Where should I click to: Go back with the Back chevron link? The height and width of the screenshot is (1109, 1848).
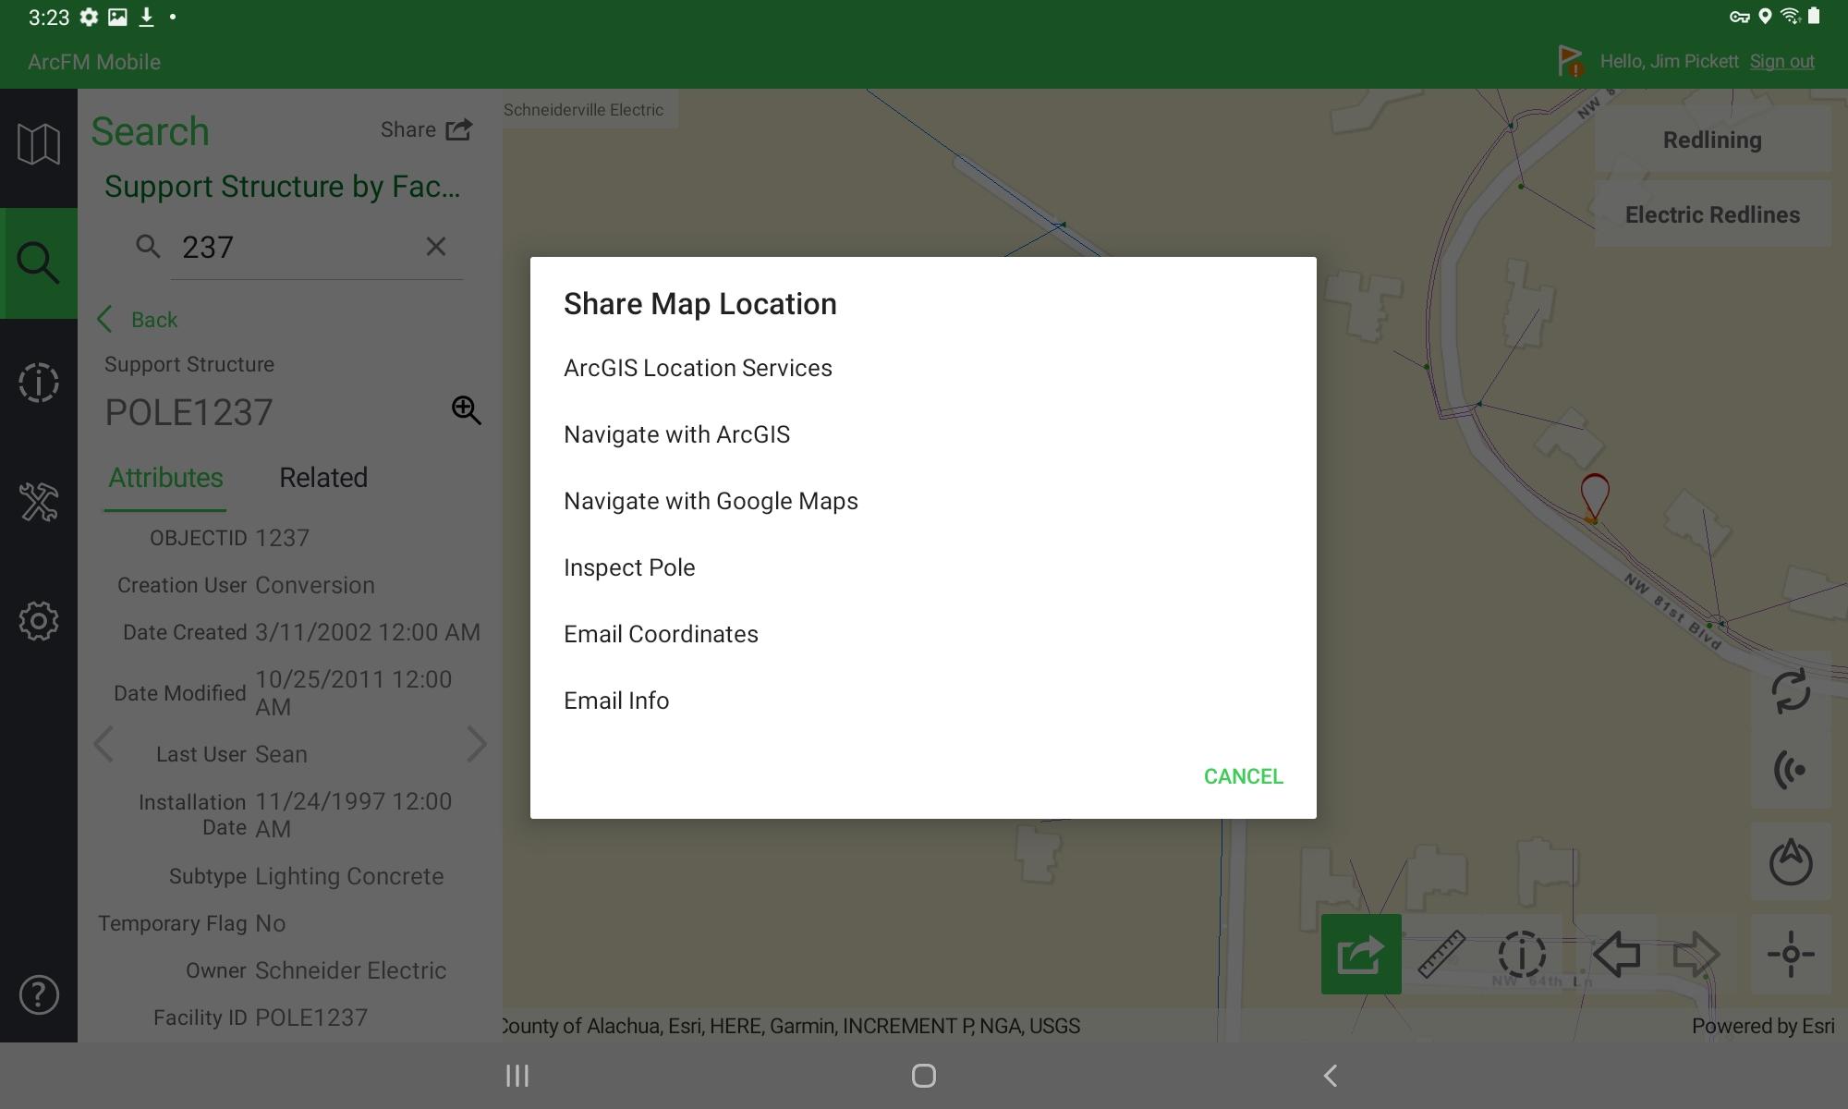tap(137, 320)
